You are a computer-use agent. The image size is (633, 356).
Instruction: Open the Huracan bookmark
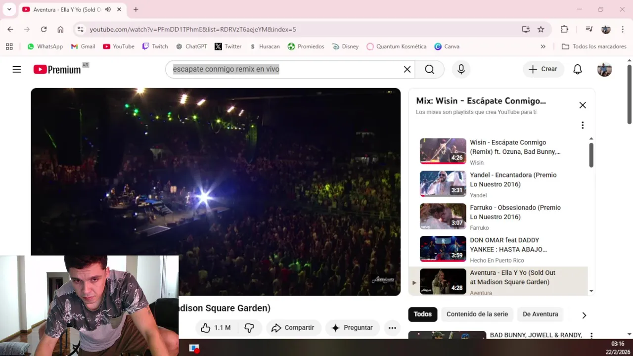[265, 46]
